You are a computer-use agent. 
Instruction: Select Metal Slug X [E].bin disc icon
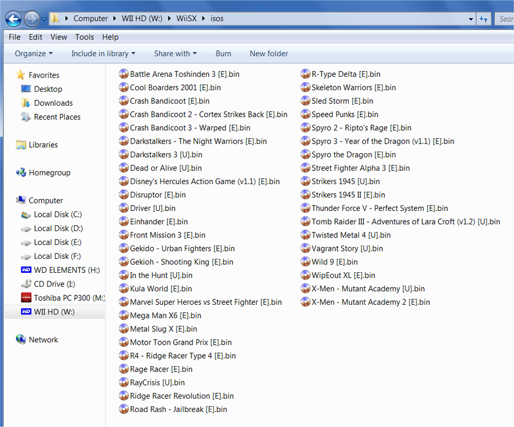pos(123,329)
